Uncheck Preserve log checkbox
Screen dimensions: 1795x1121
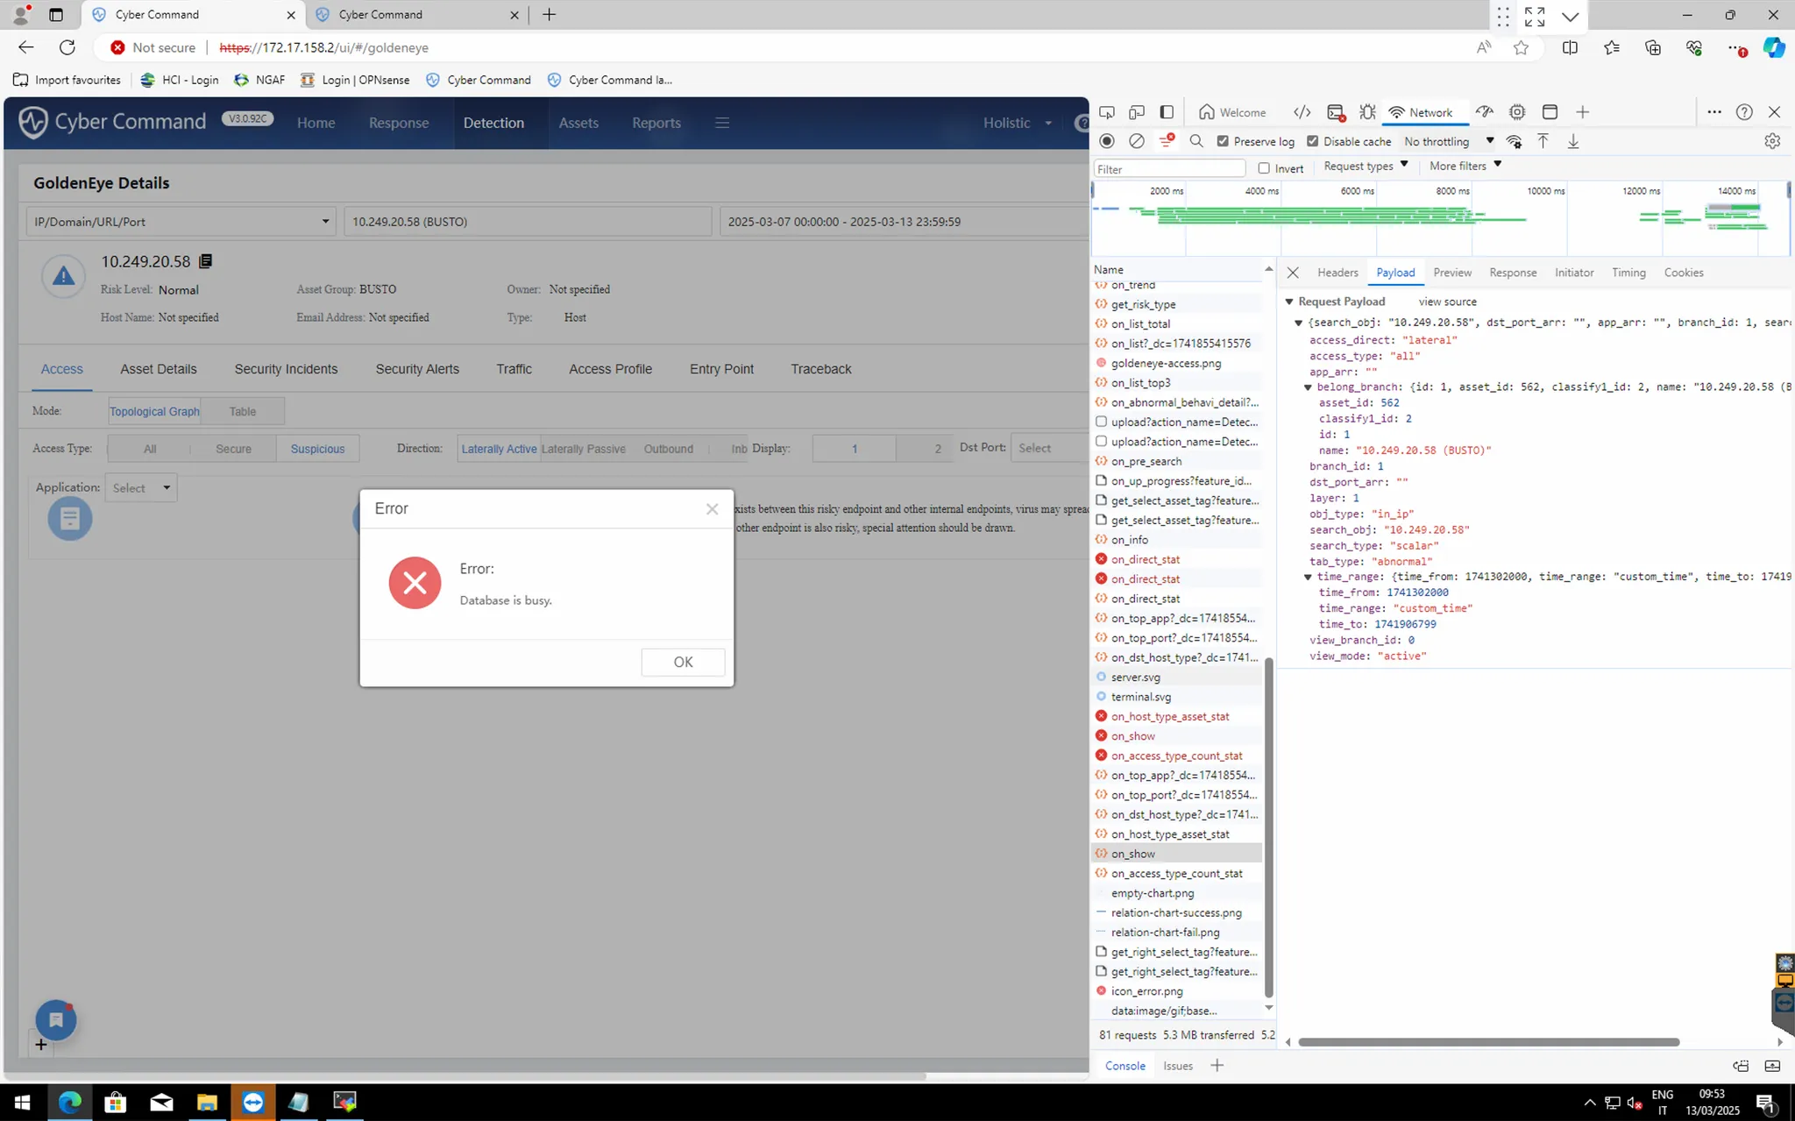[x=1223, y=141]
